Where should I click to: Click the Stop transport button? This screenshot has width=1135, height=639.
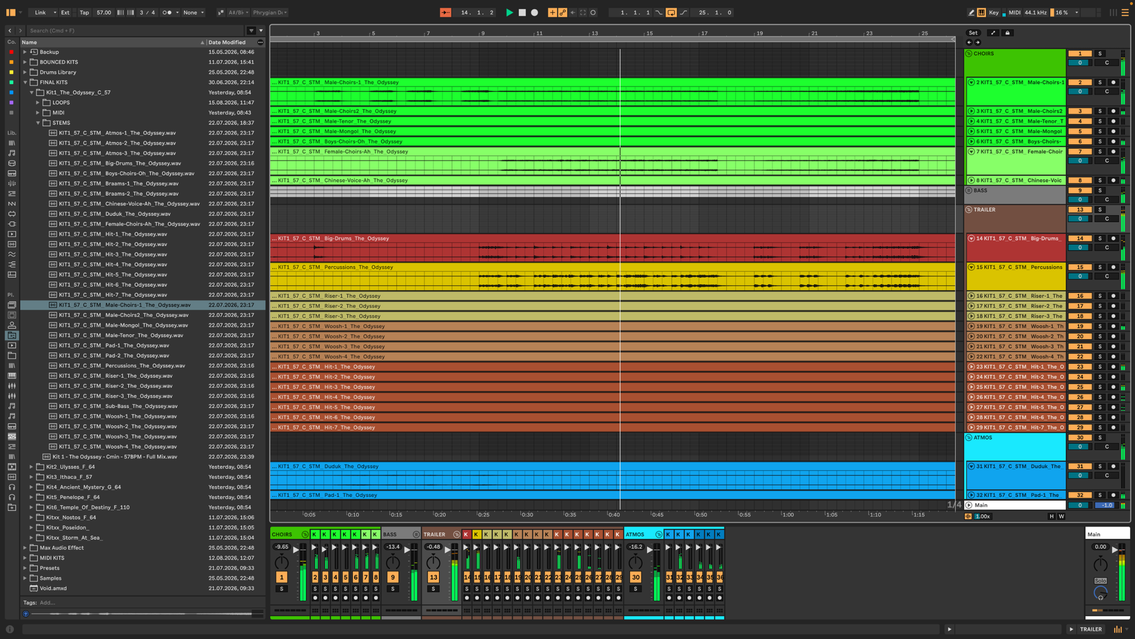point(522,13)
